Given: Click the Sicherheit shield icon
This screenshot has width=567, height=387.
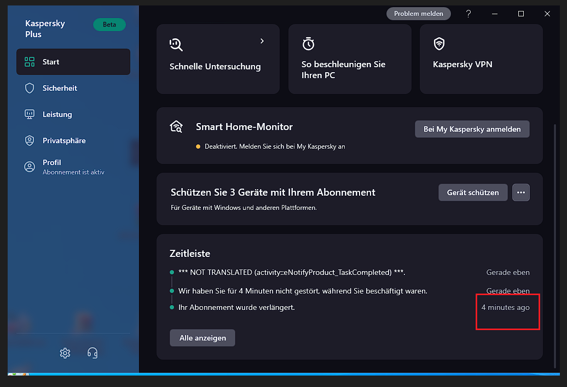Looking at the screenshot, I should 30,88.
